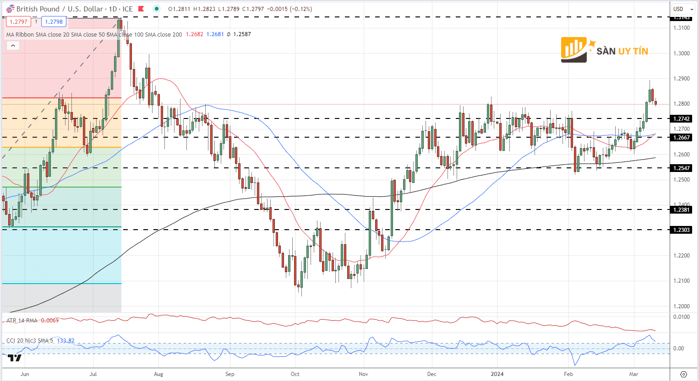Click the 1.3000 price axis label
699x381 pixels.
coord(681,54)
